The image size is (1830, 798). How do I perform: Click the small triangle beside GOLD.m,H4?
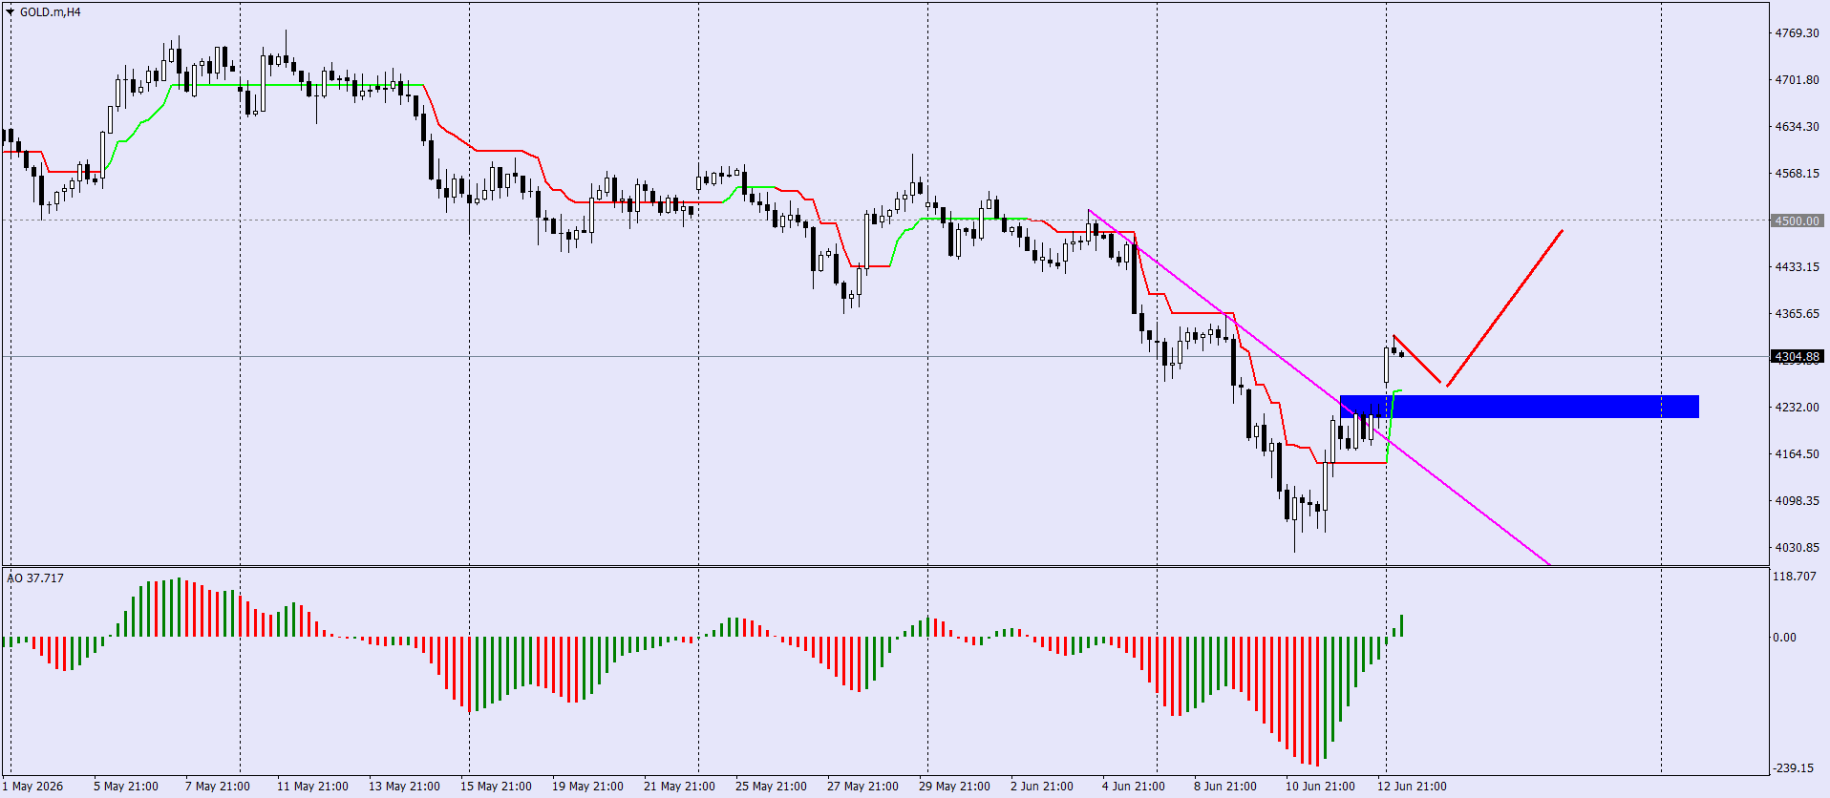tap(11, 12)
